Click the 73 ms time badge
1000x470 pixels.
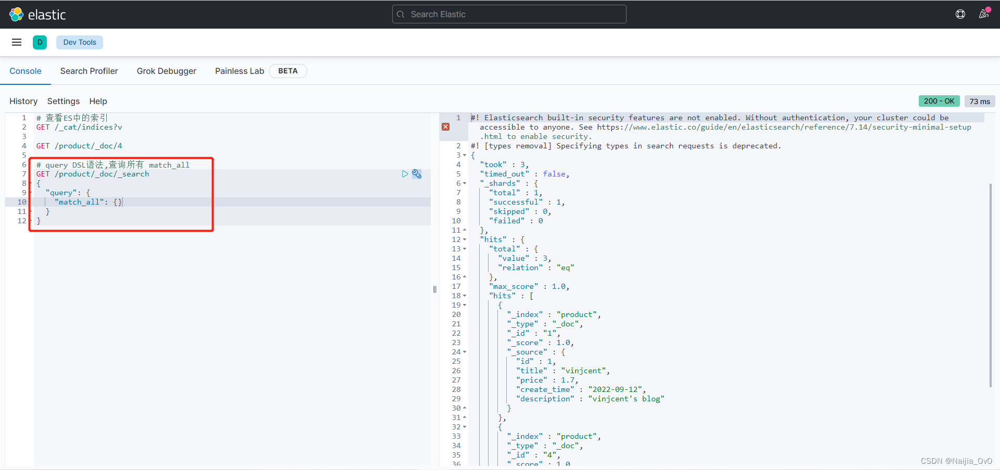coord(980,101)
